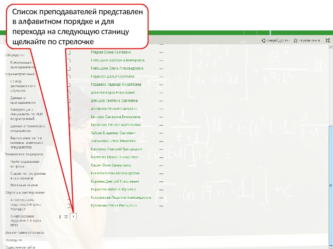Open ellipsis menu for Корнеев Дмитрий Николаевич
The width and height of the screenshot is (333, 249).
coord(161,182)
